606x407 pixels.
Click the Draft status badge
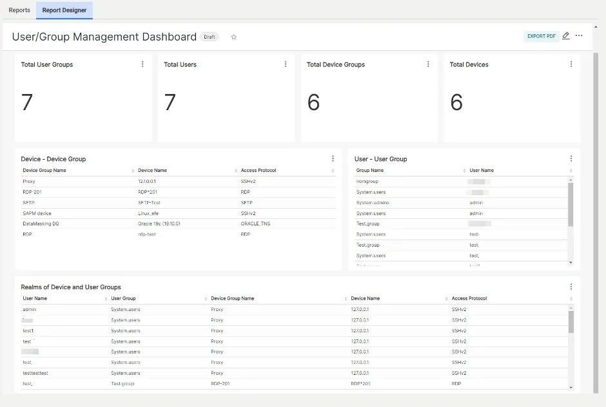point(210,37)
